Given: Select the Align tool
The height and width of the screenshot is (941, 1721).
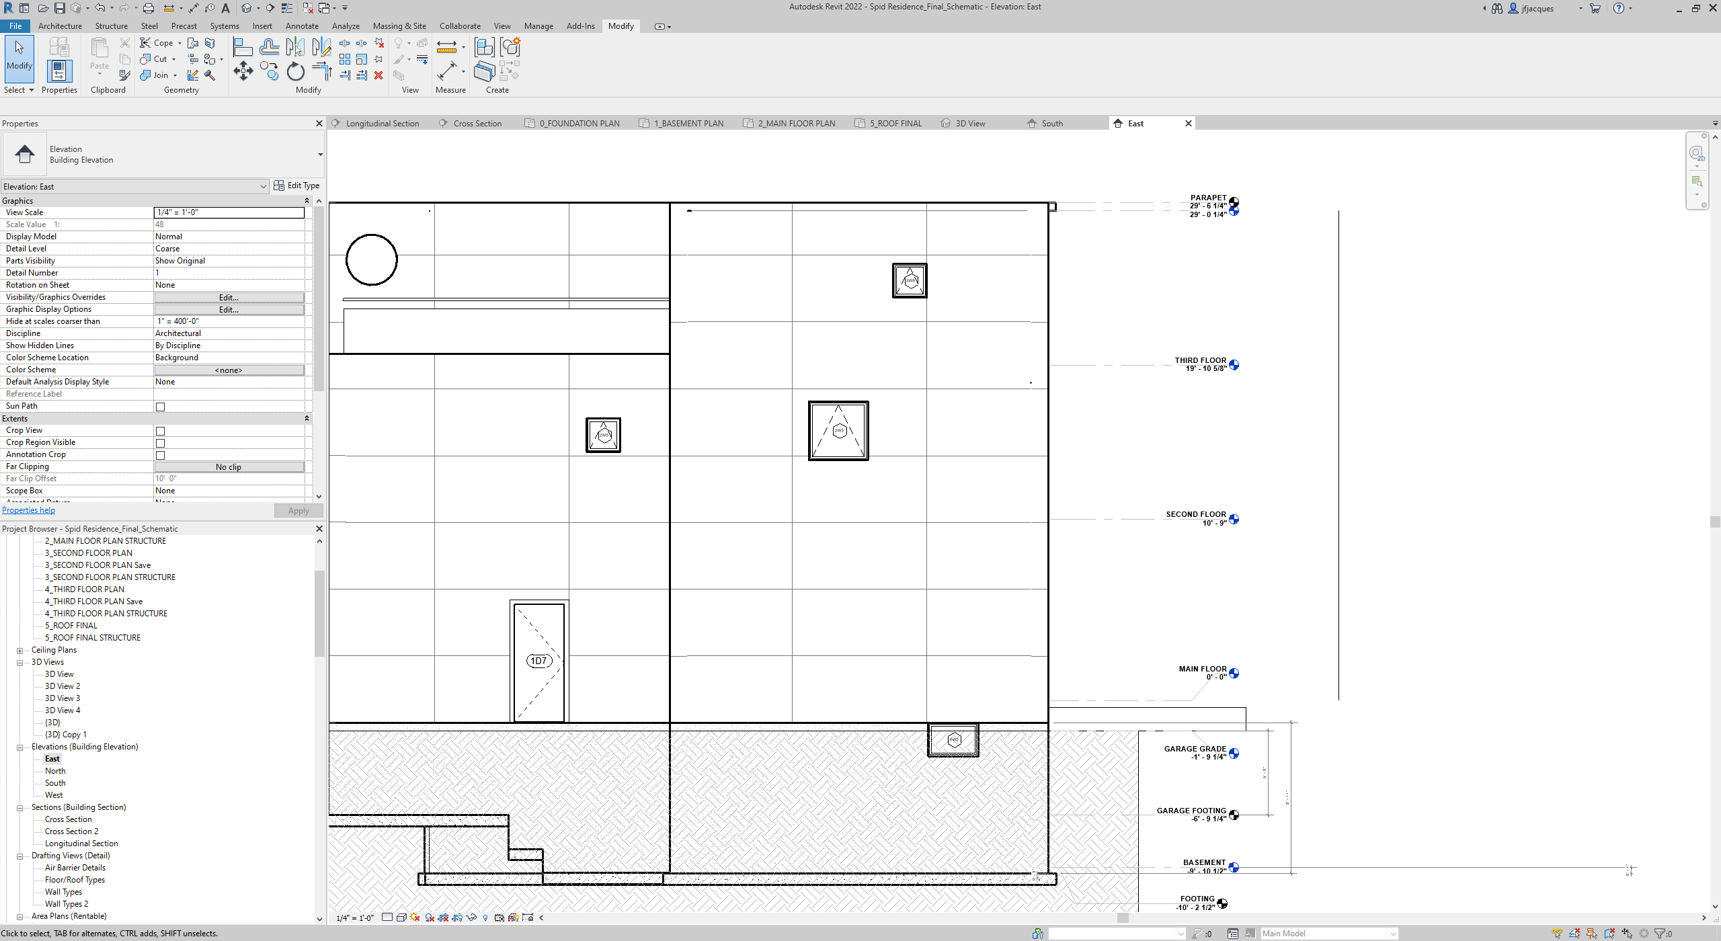Looking at the screenshot, I should click(x=243, y=47).
